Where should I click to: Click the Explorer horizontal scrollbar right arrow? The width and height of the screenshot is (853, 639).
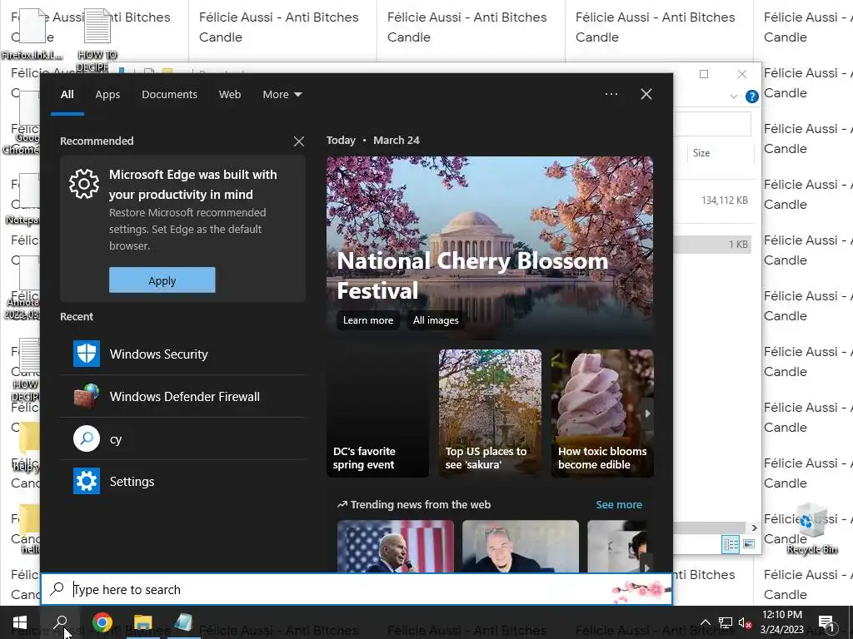click(754, 528)
